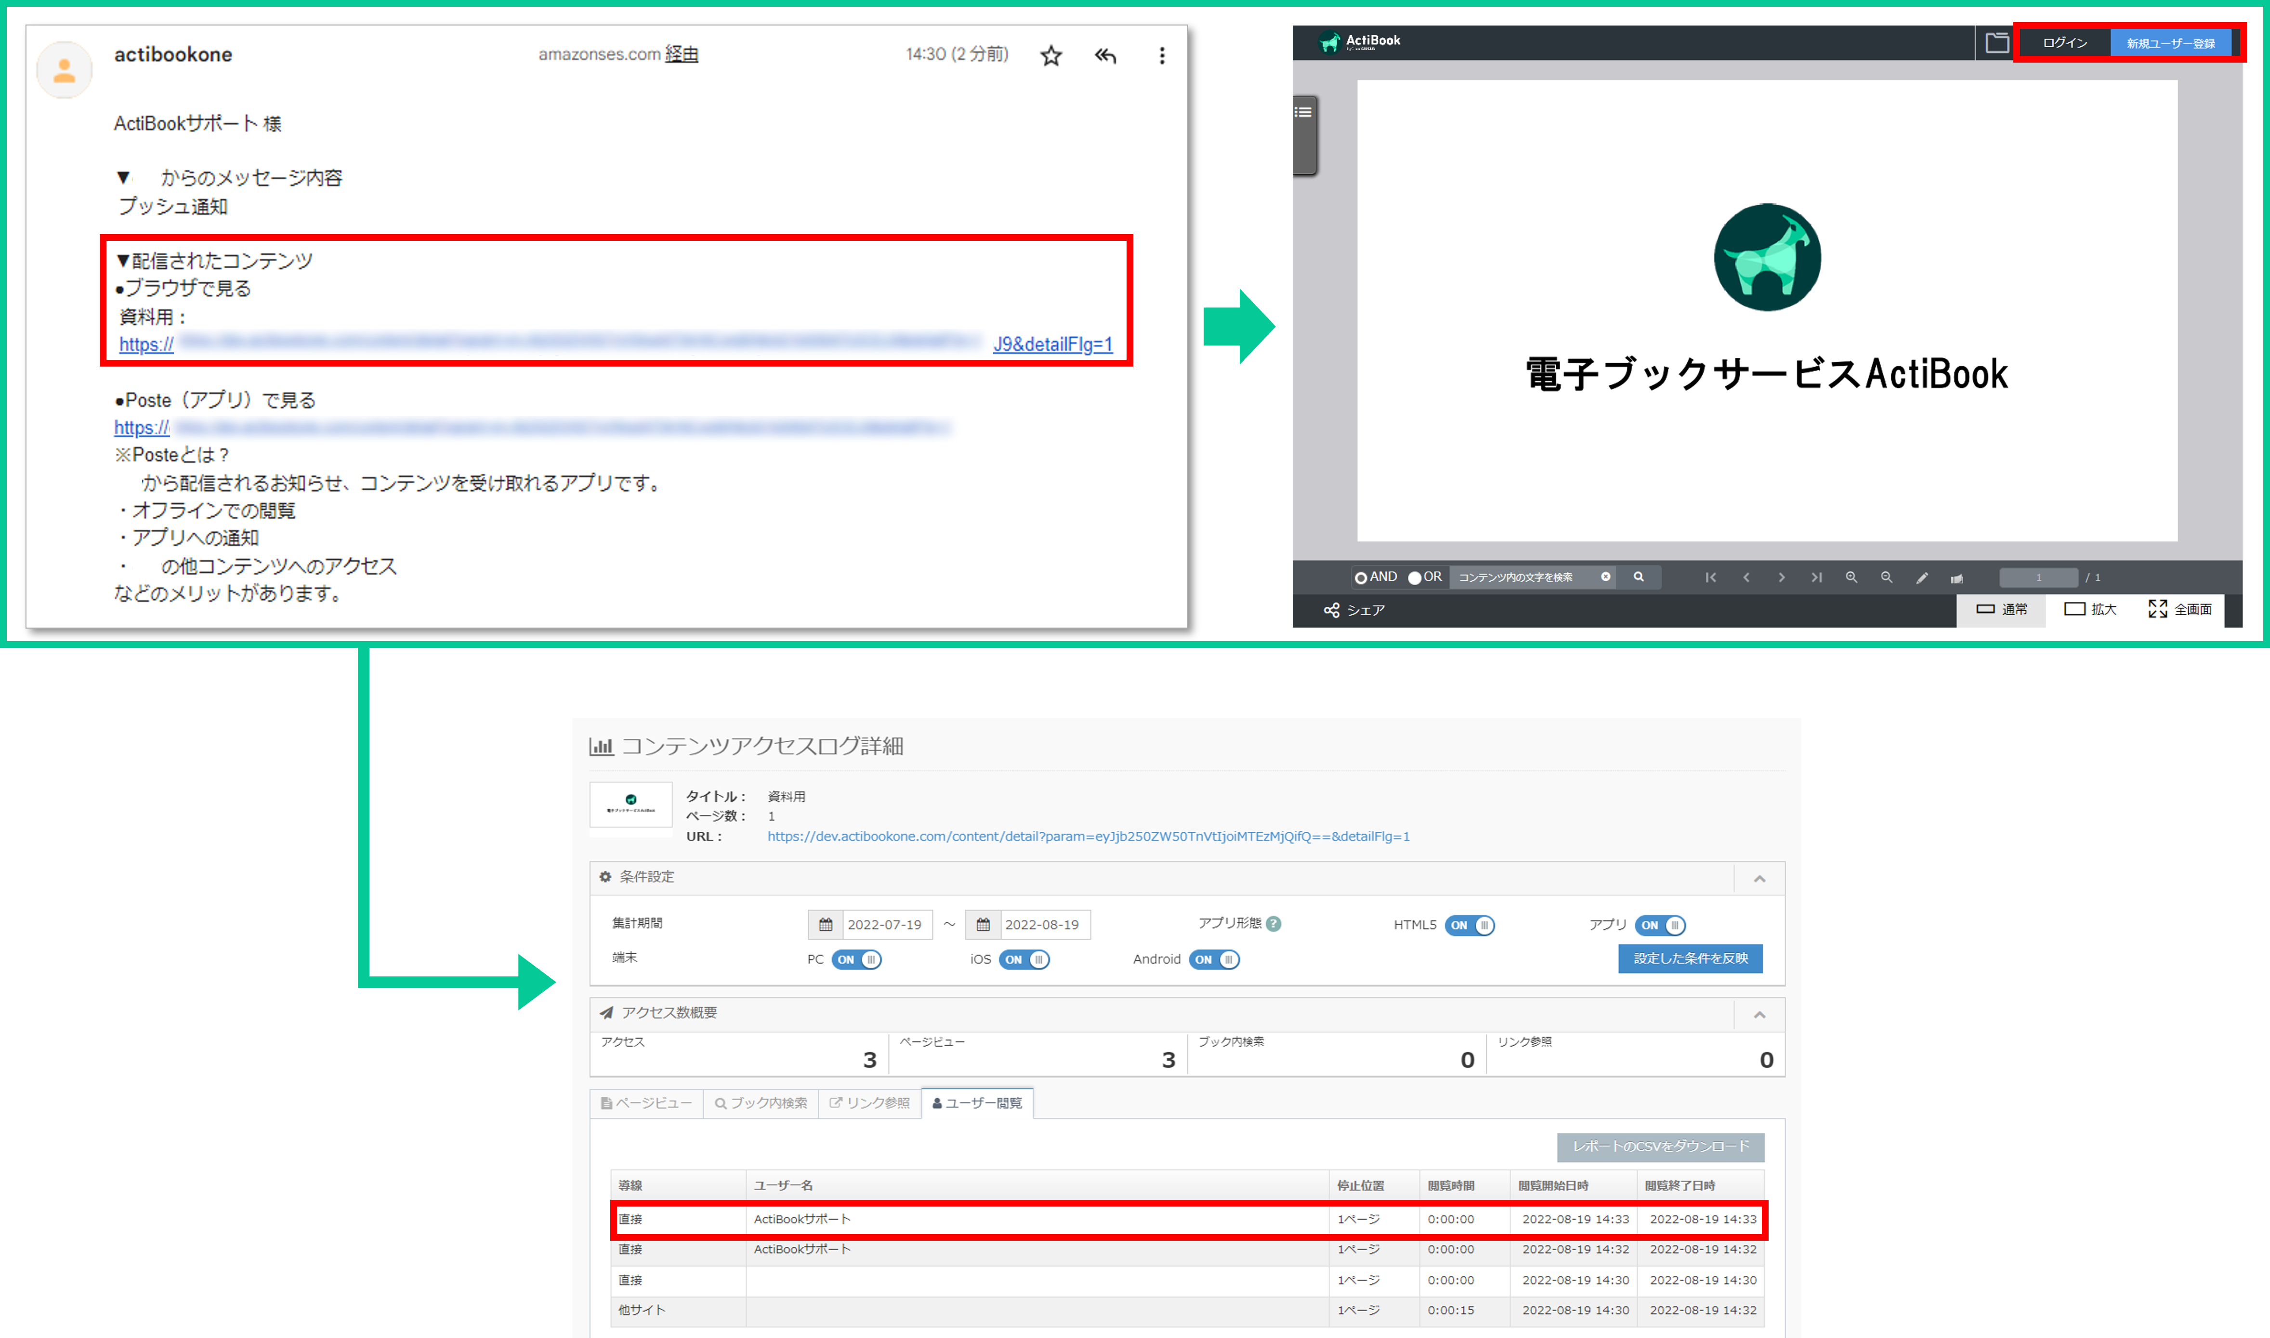Click the reply-all arrow icon in the email
2270x1338 pixels.
(x=1105, y=56)
